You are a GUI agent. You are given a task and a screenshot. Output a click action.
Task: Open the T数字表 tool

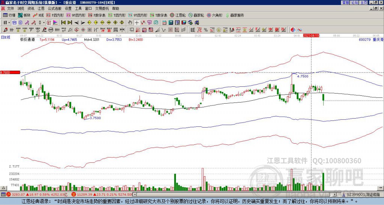pyautogui.click(x=159, y=15)
